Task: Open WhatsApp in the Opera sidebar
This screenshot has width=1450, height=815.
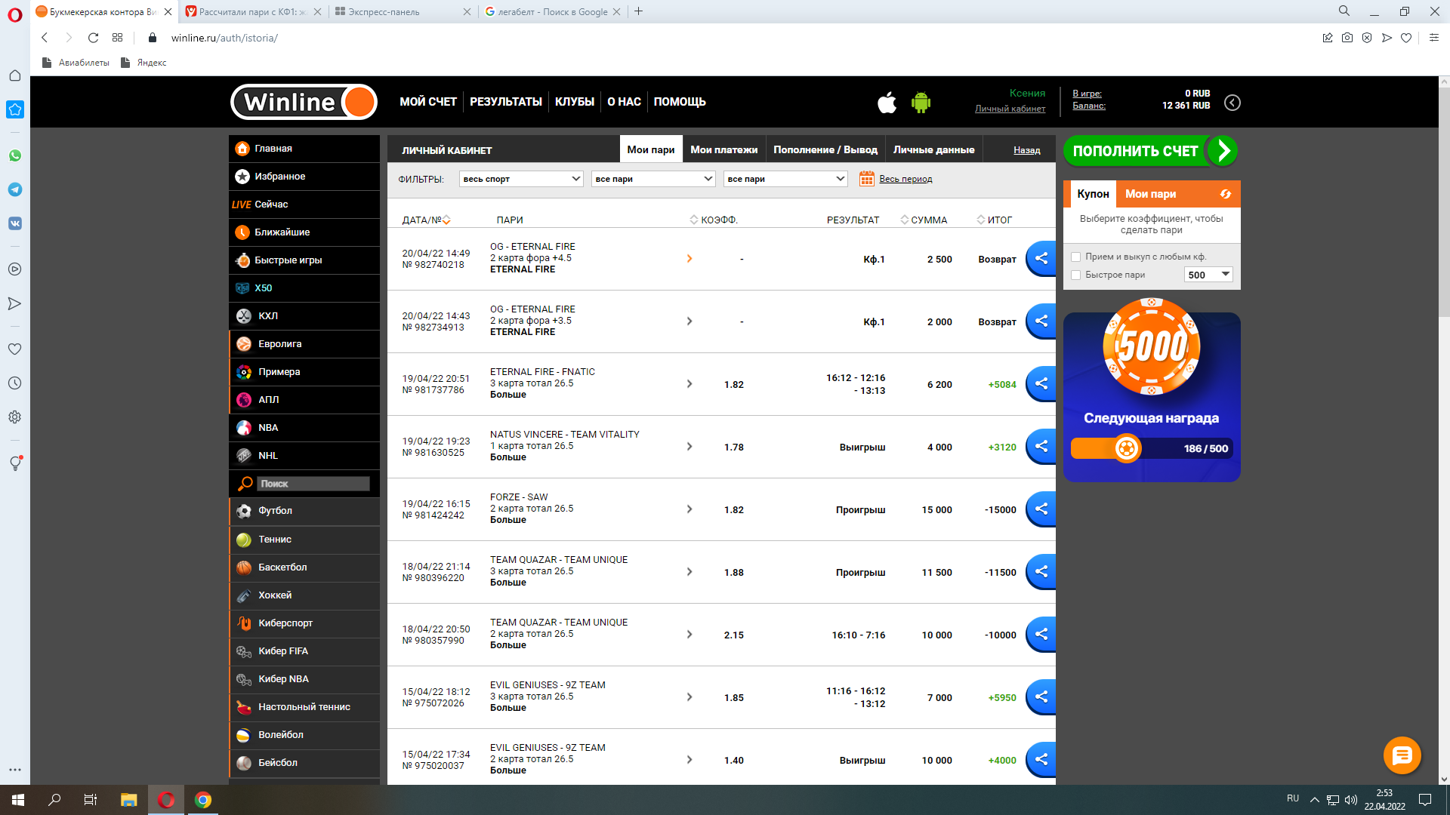Action: click(15, 155)
